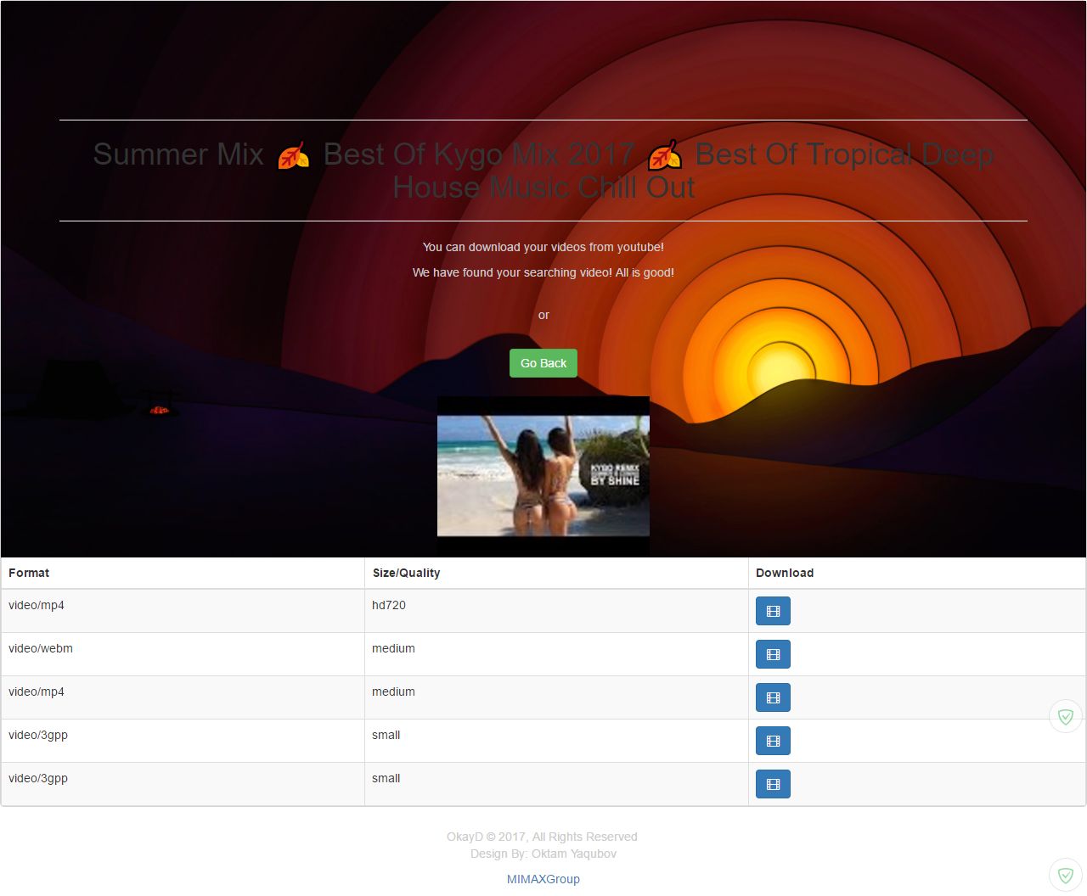Select the 'Design By: Oktam Yaqubov' credit
The height and width of the screenshot is (896, 1087).
click(543, 854)
